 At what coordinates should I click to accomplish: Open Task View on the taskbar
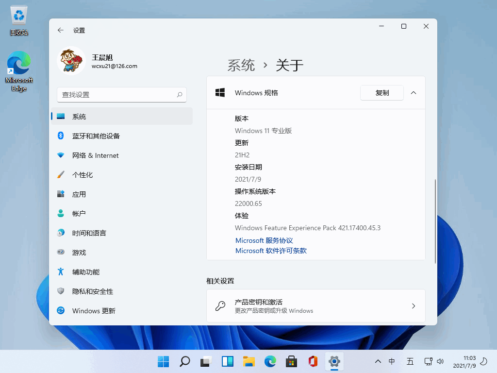(206, 361)
